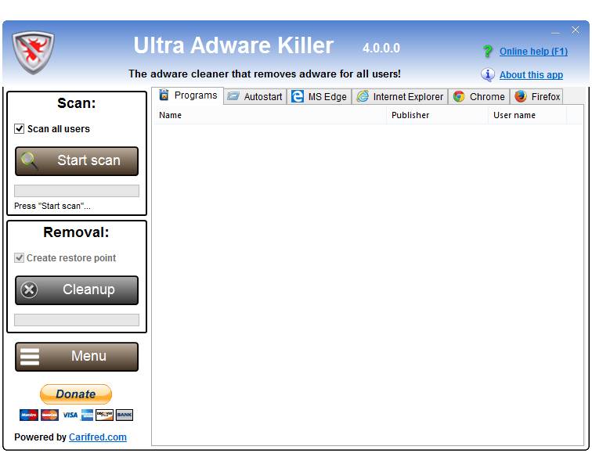
Task: Click the 'Press "Start scan"...' status text
Action: 52,206
